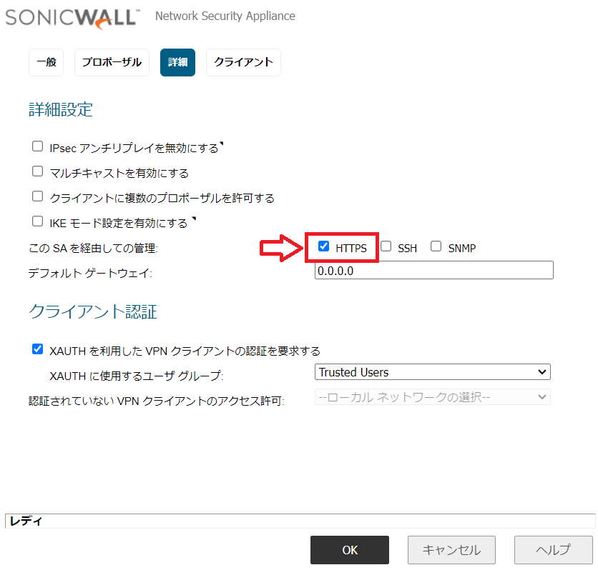Click the デフォルト ゲートウェイ 0.0.0.0 field
This screenshot has height=570, width=598.
point(434,270)
